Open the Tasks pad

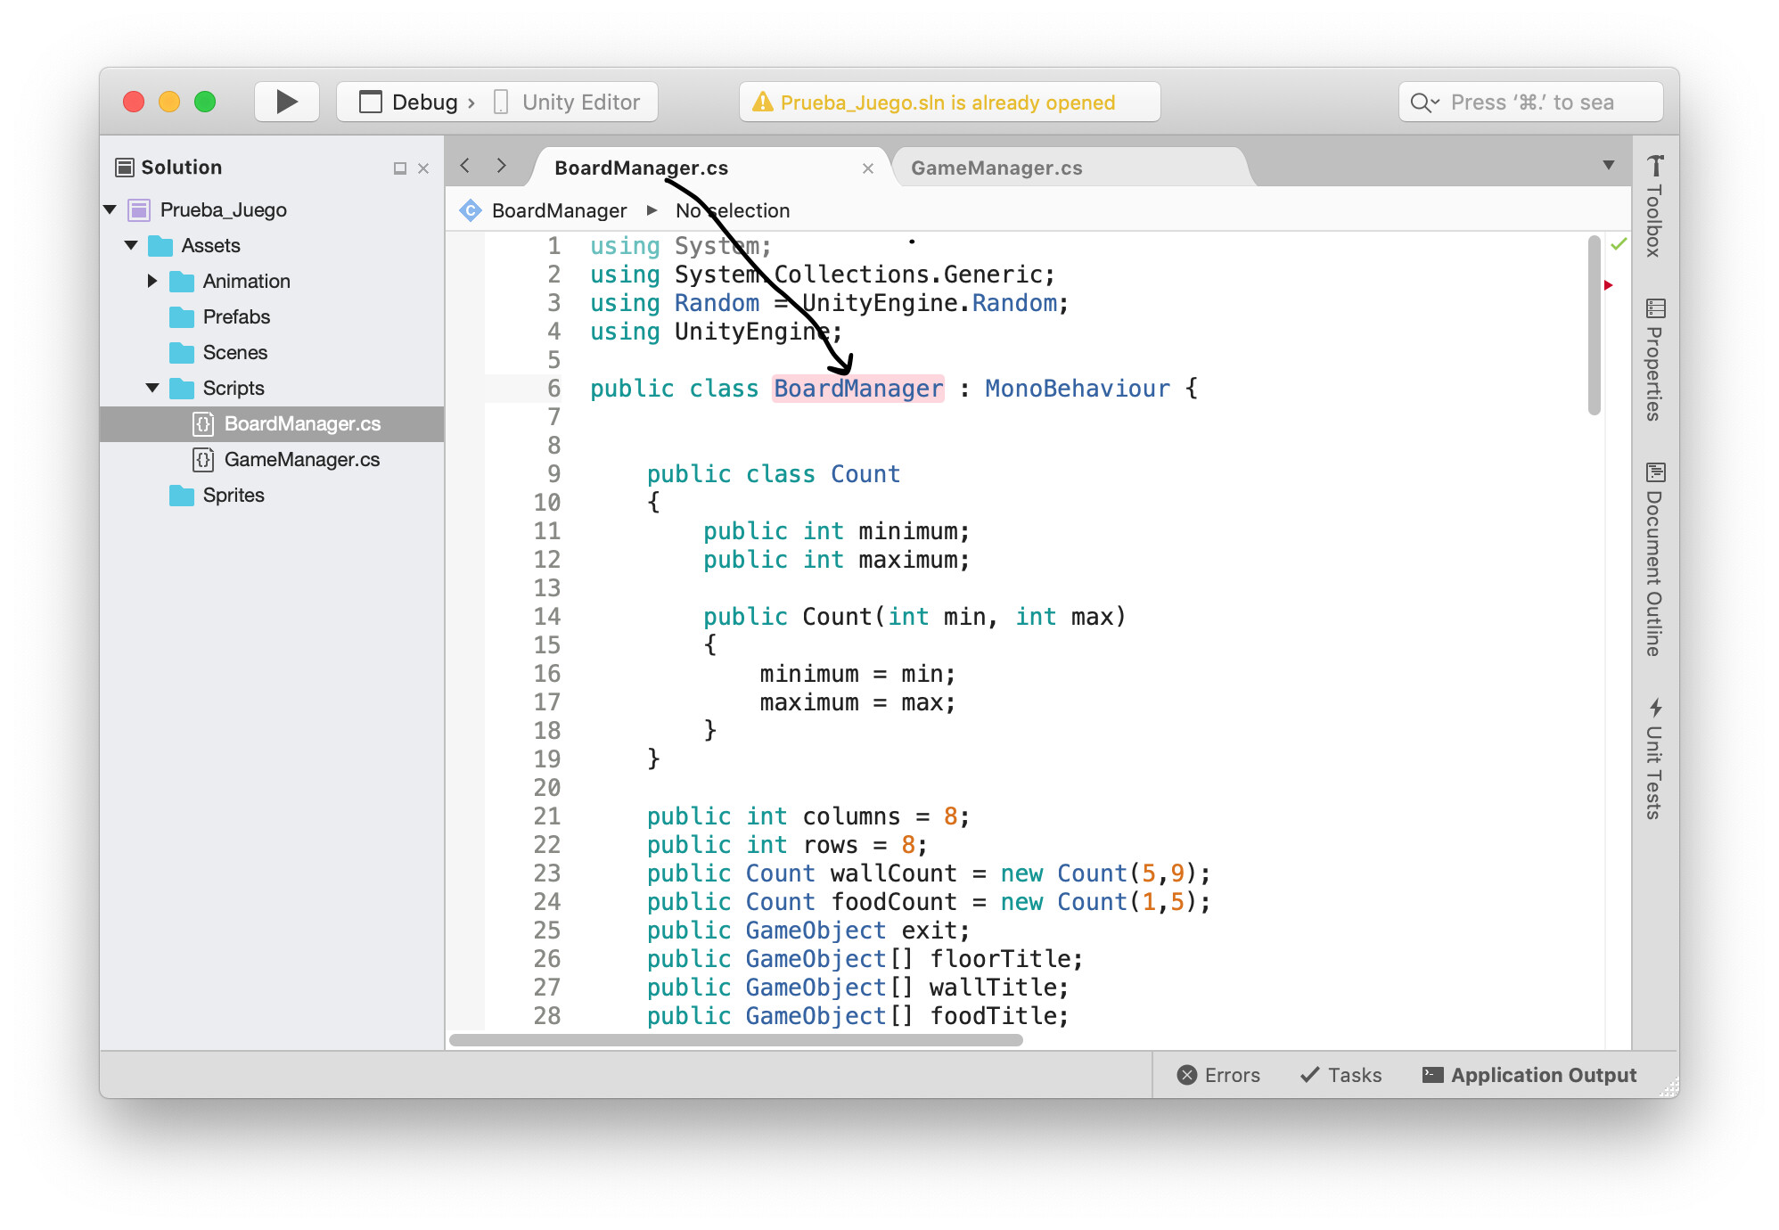pos(1340,1075)
